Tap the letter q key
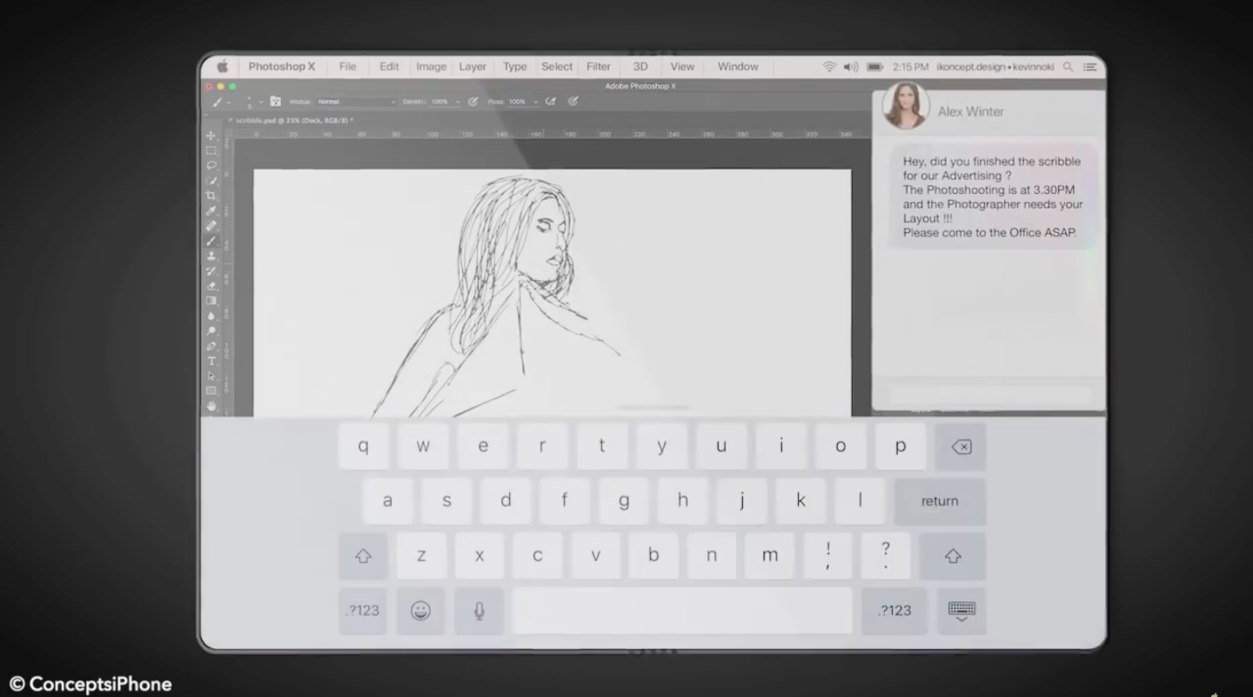The image size is (1253, 697). tap(363, 447)
